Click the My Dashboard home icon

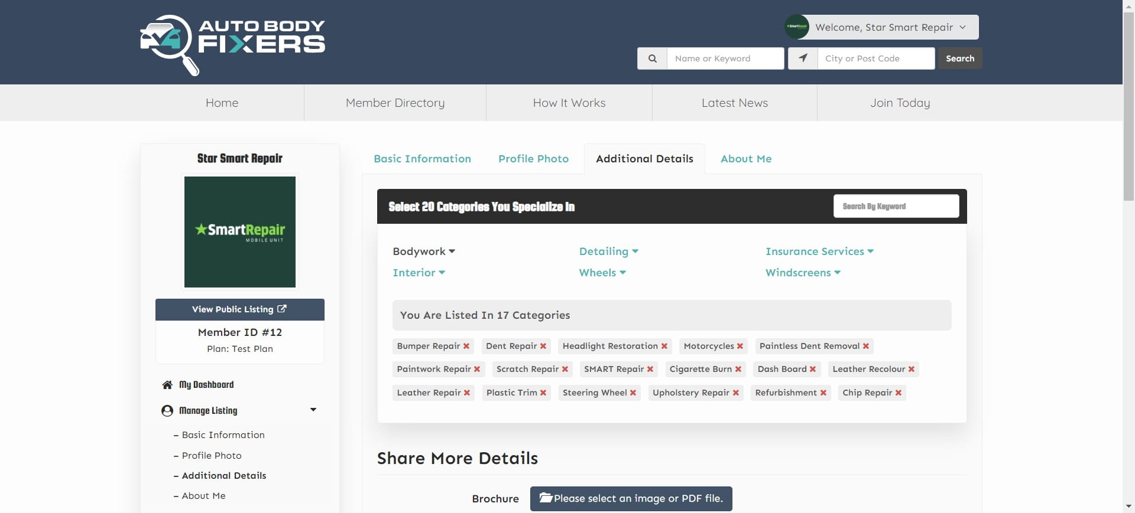(x=167, y=385)
